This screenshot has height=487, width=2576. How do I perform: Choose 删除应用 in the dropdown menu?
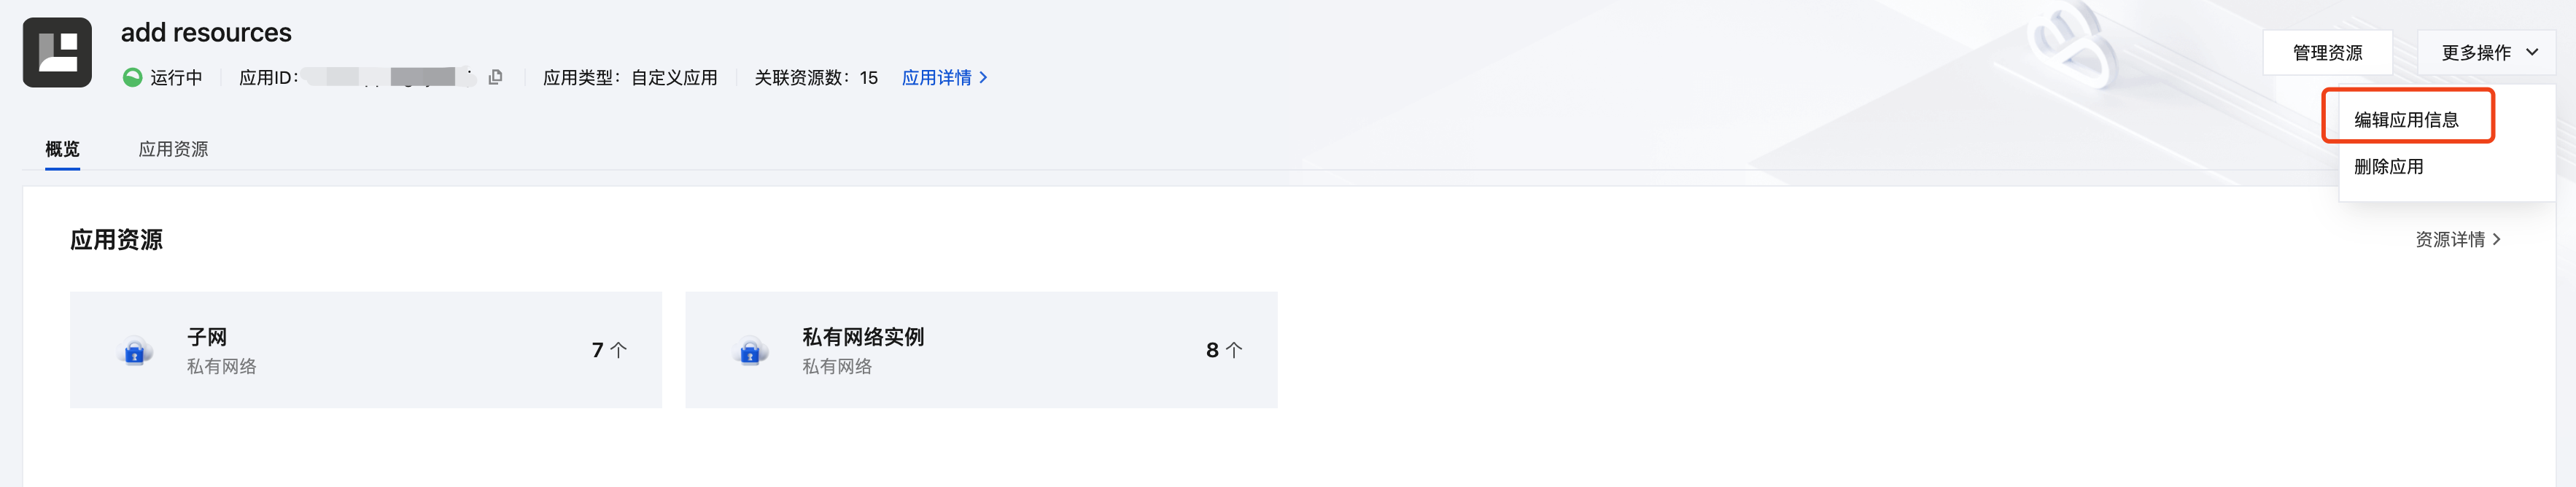pyautogui.click(x=2388, y=166)
